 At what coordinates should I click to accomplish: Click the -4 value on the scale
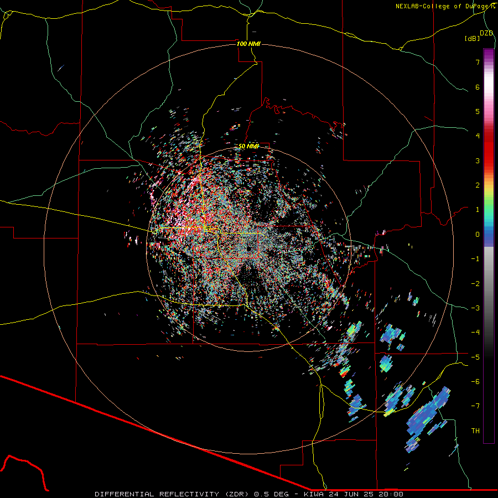[475, 333]
